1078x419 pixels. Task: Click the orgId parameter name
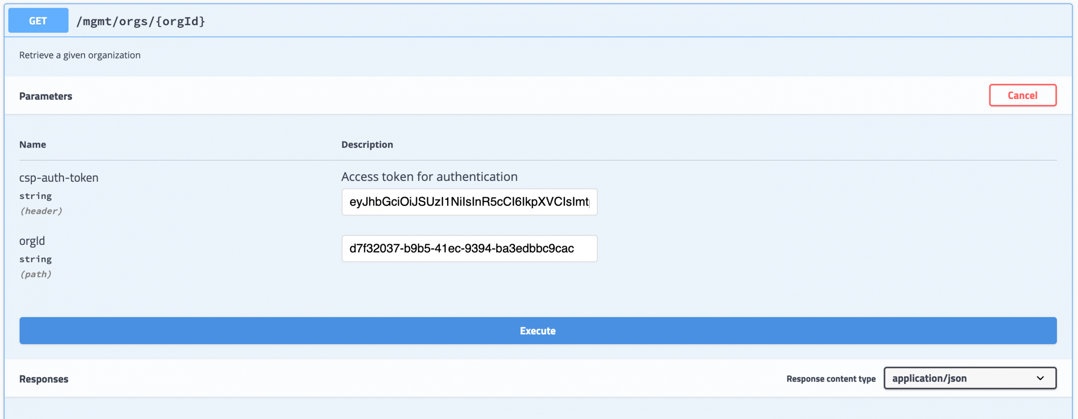[x=32, y=241]
